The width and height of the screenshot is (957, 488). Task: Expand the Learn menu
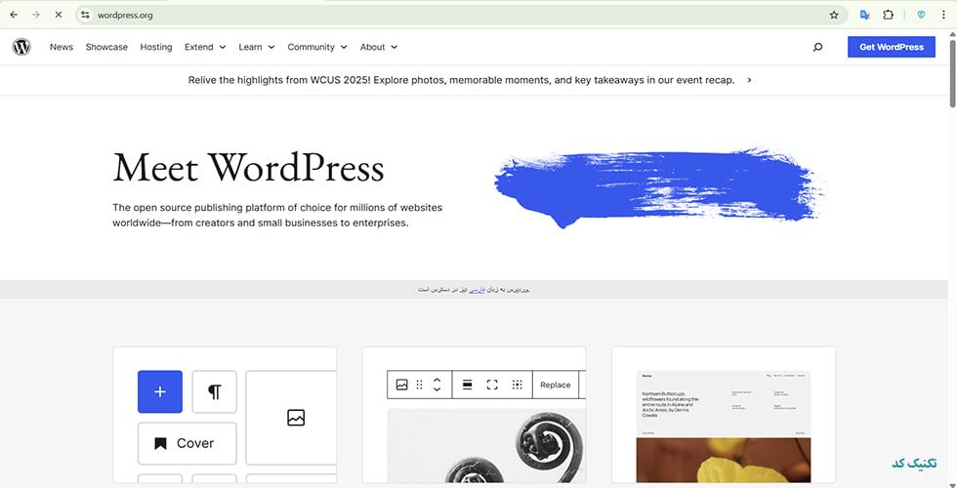click(256, 47)
